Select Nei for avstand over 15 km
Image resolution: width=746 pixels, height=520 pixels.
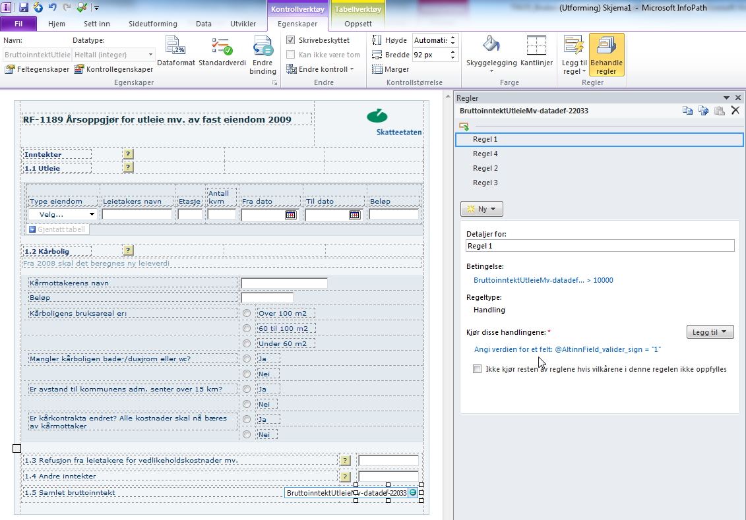[247, 404]
